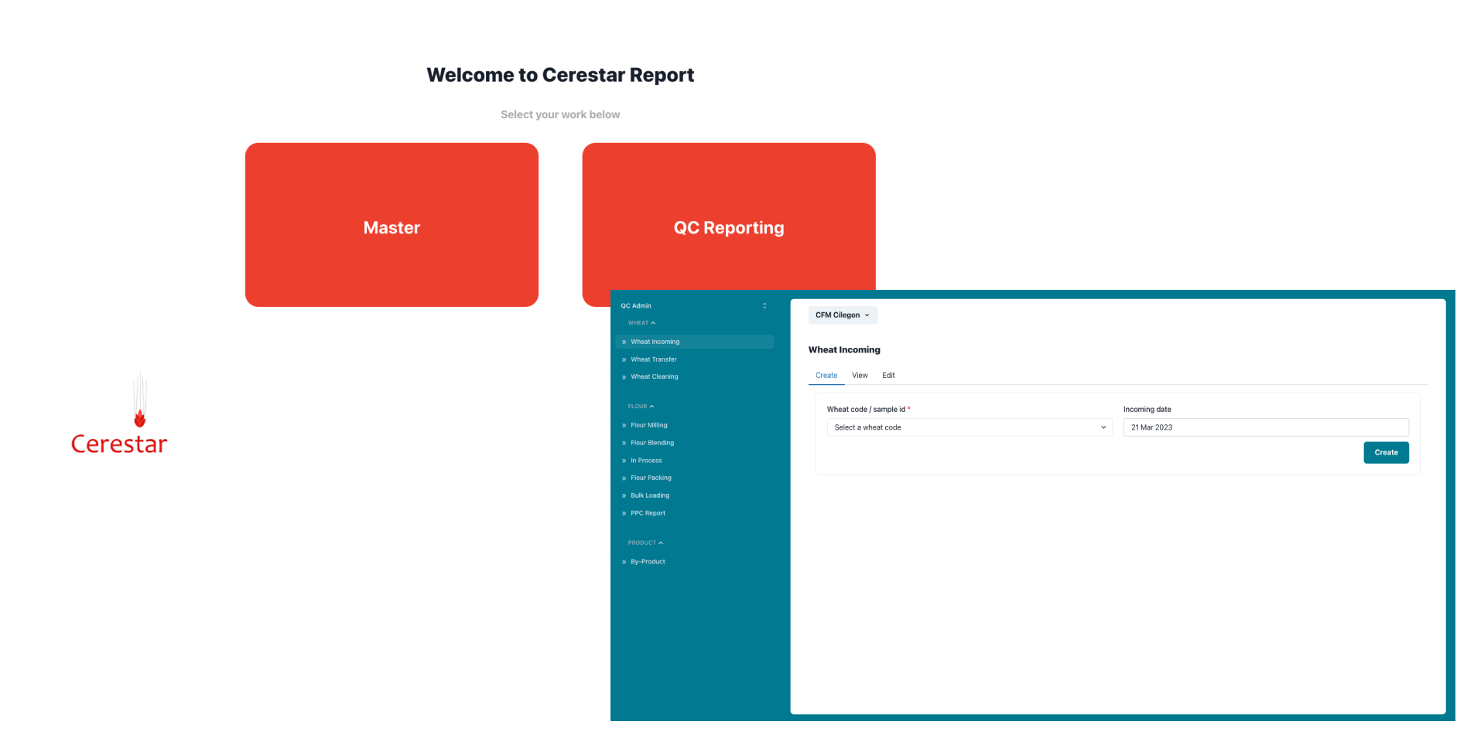Viewport: 1474px width, 742px height.
Task: Click chevron icon beside Flour Milling
Action: click(x=624, y=425)
